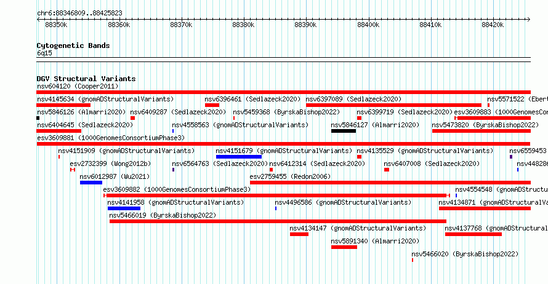This screenshot has height=284, width=548.
Task: Click the esv3609883 variant label
Action: click(501, 112)
